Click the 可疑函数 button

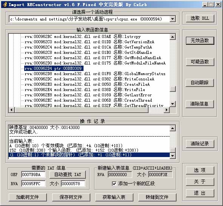[200, 62]
